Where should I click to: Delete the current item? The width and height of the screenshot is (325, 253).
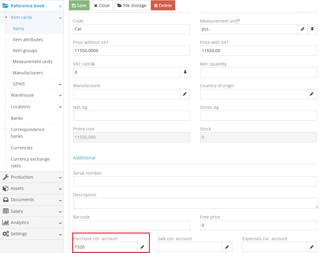[163, 5]
